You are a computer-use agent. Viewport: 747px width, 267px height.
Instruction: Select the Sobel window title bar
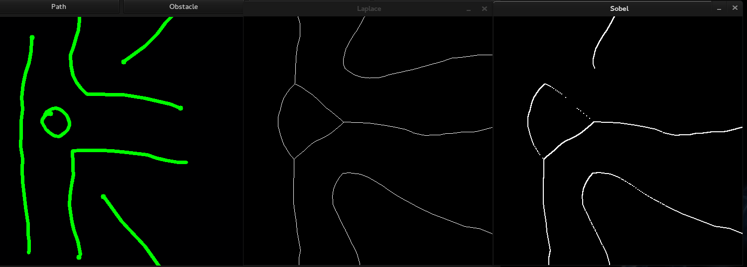pyautogui.click(x=619, y=8)
